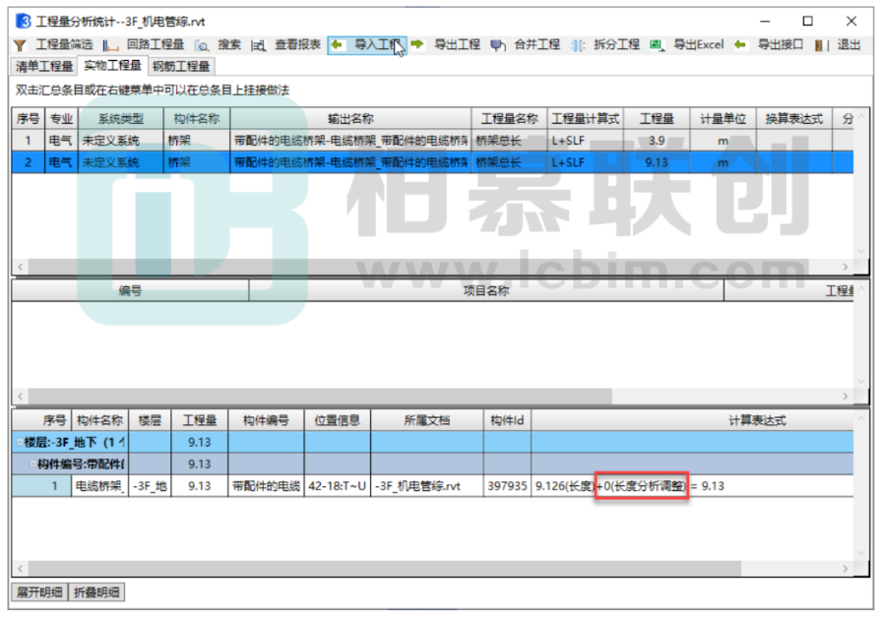The image size is (884, 617).
Task: Click the 工程量计算式 column header
Action: [x=585, y=119]
